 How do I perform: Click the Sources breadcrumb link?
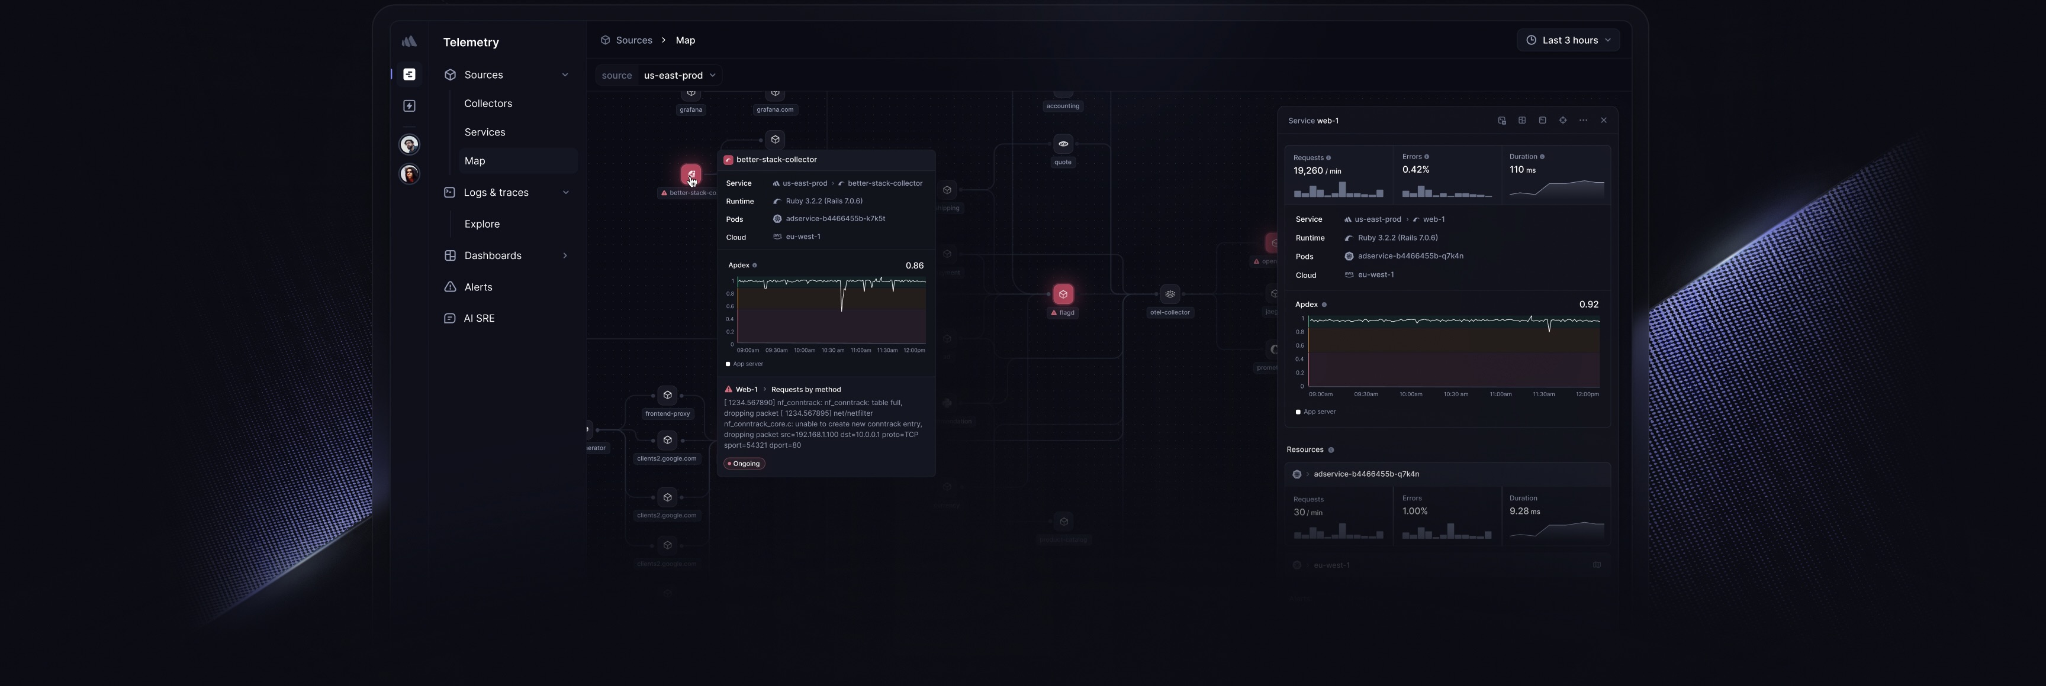click(634, 40)
